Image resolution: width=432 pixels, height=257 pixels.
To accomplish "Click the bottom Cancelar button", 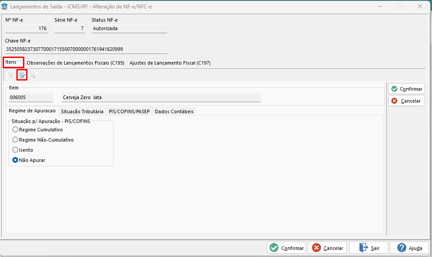I will (x=328, y=248).
